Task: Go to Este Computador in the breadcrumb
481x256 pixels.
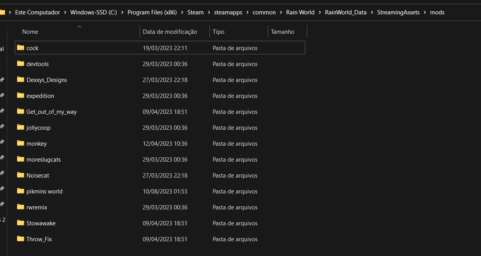Action: pyautogui.click(x=37, y=12)
